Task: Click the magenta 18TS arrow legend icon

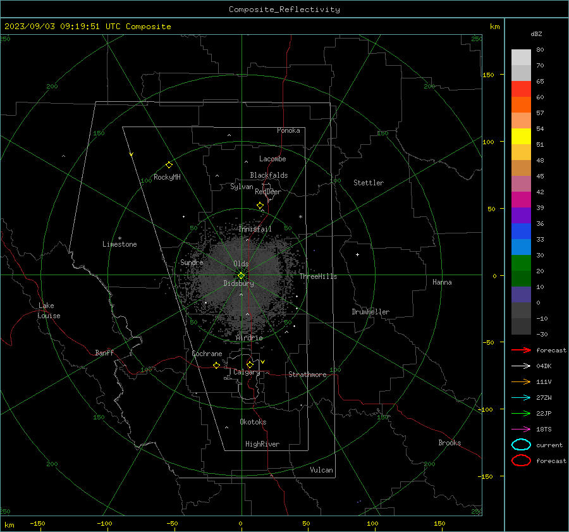Action: 521,429
